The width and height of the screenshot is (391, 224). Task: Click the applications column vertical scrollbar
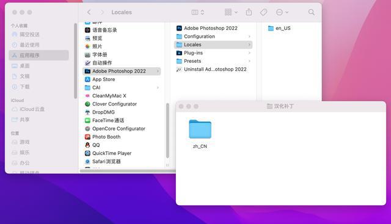tap(167, 131)
